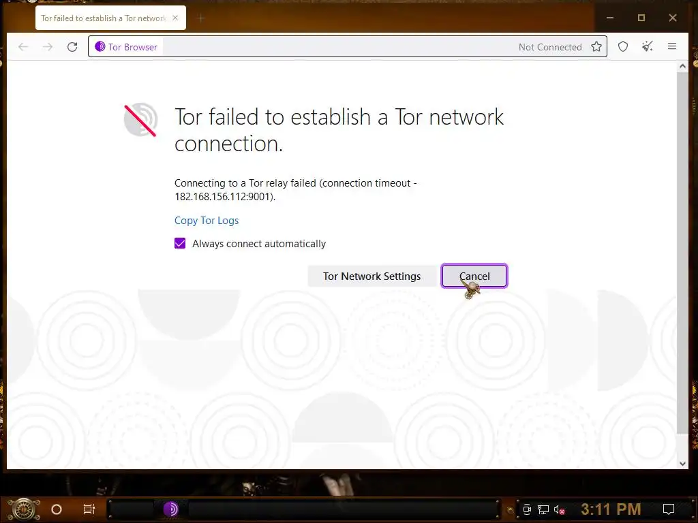Click the browser Back arrow

click(23, 47)
